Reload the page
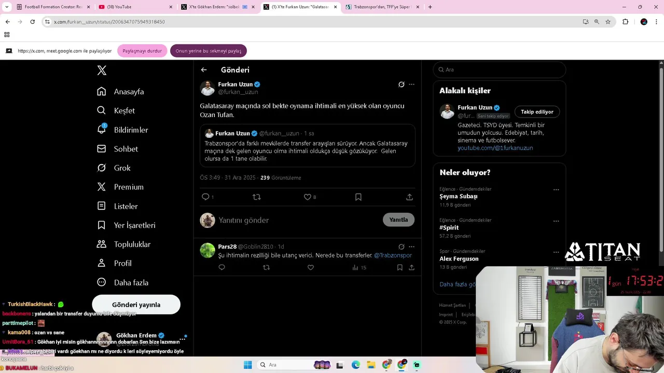The image size is (664, 373). (x=32, y=22)
